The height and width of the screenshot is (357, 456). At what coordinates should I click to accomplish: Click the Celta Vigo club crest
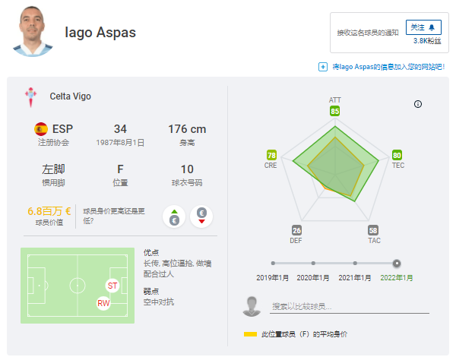point(31,96)
